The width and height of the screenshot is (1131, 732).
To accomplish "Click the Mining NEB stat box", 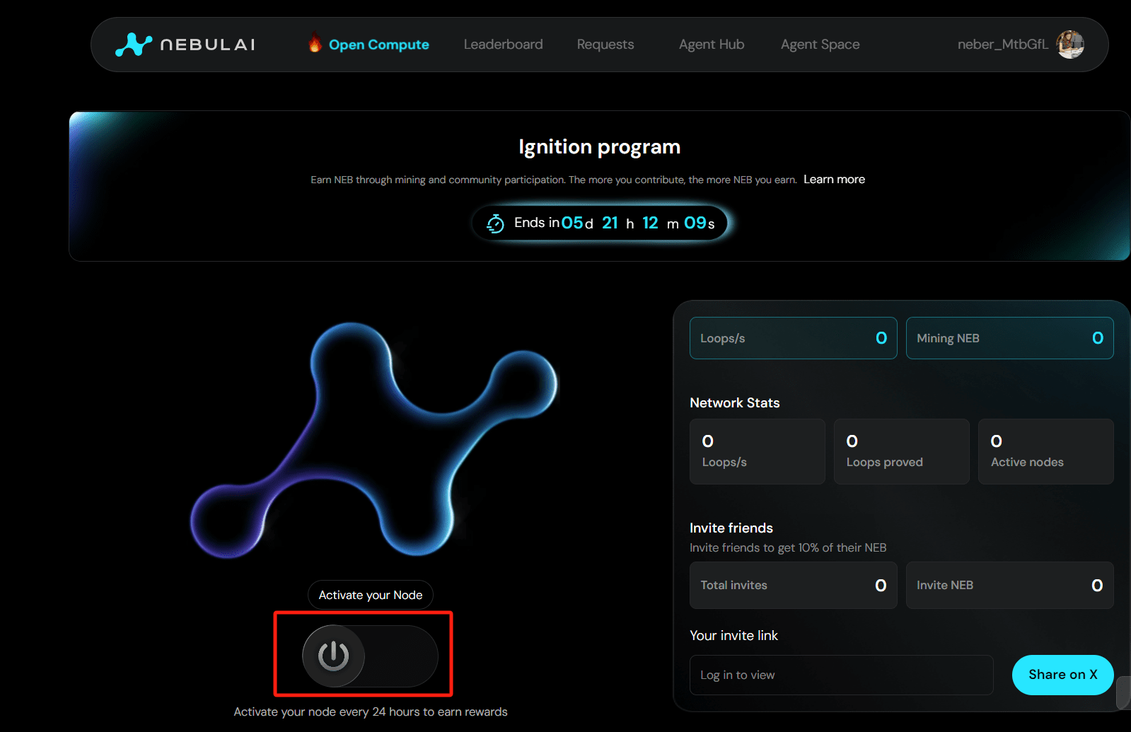I will tap(1009, 338).
